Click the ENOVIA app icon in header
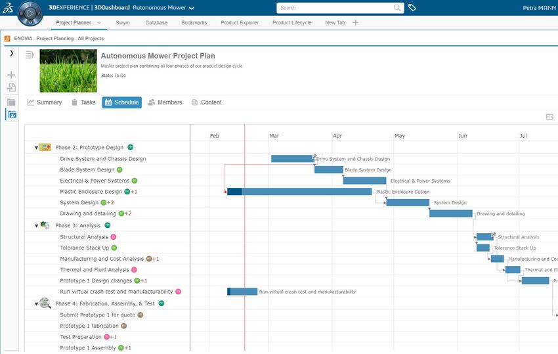 [7, 39]
